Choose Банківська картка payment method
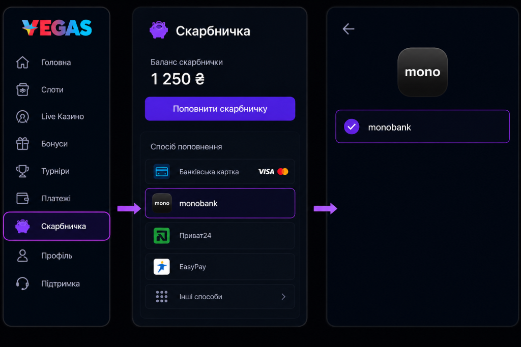 [x=220, y=172]
